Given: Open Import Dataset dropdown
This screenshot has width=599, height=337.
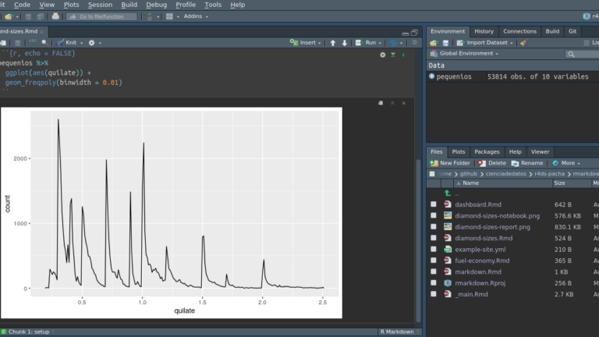Looking at the screenshot, I should (x=485, y=43).
